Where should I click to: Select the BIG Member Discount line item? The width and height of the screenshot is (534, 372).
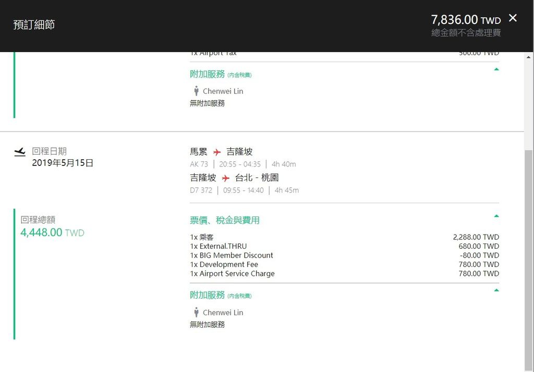point(232,255)
